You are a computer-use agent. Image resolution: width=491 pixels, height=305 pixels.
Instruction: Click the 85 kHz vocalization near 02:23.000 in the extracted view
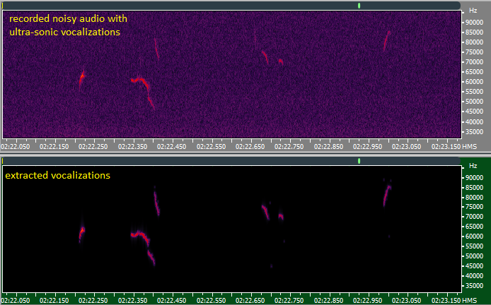click(386, 193)
